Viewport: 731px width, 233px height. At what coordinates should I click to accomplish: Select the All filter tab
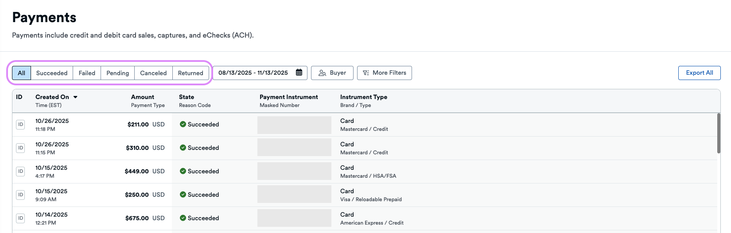coord(21,73)
